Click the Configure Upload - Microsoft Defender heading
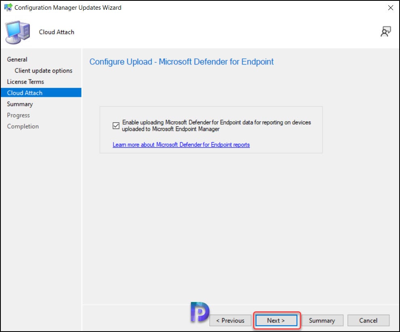Viewport: 400px width, 332px height. coord(181,62)
